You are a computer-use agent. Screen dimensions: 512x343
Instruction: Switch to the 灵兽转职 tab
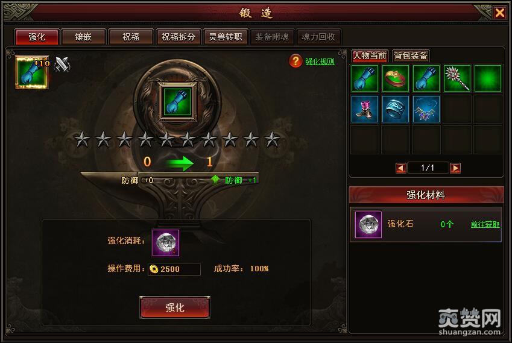coord(226,37)
